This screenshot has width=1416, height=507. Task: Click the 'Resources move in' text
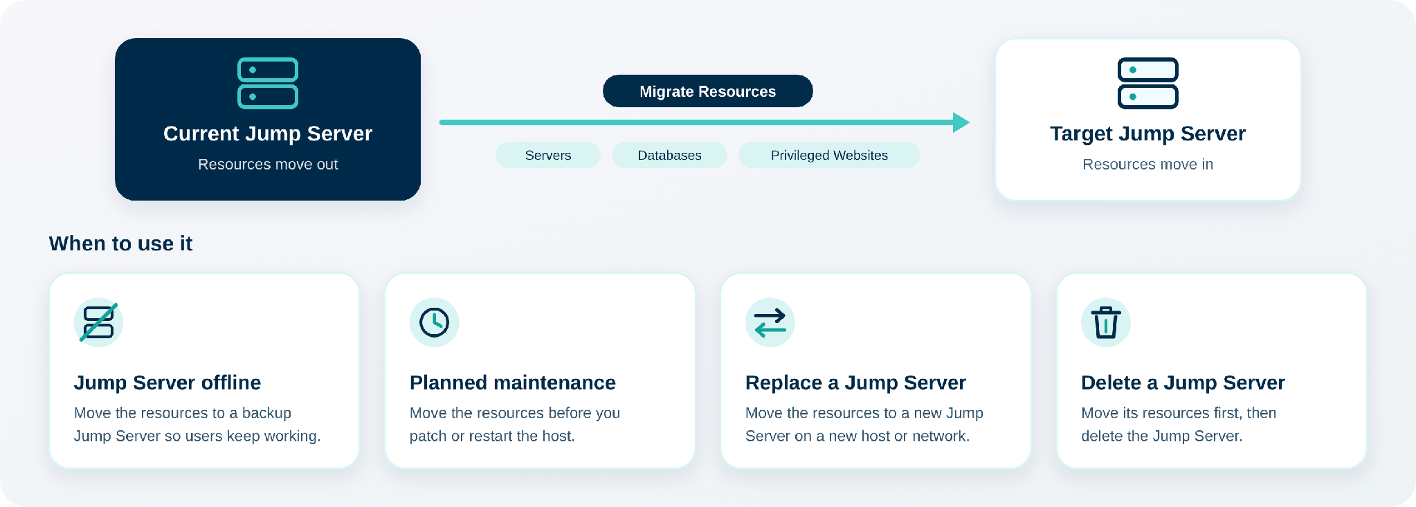[x=1147, y=165]
